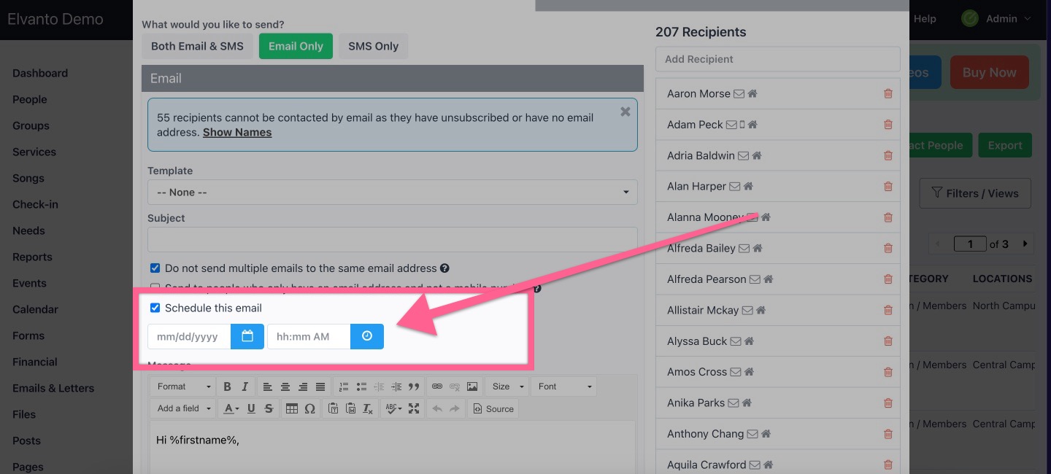
Task: Toggle the Schedule this email checkbox
Action: coord(155,307)
